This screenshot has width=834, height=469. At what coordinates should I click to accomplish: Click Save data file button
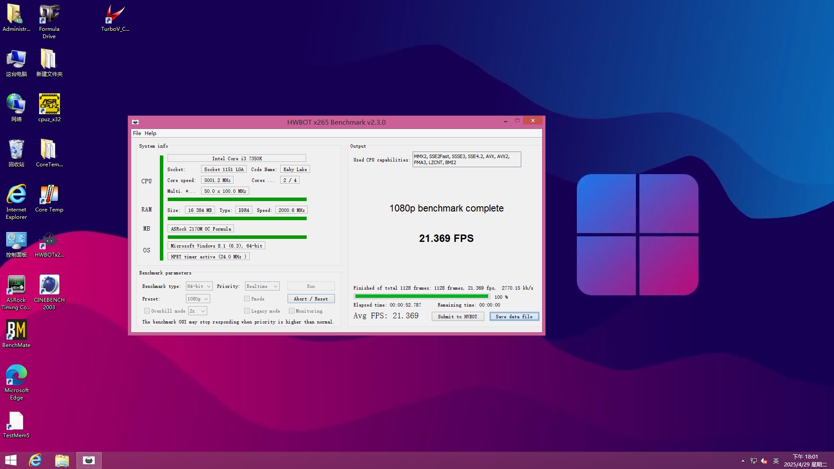pos(514,317)
